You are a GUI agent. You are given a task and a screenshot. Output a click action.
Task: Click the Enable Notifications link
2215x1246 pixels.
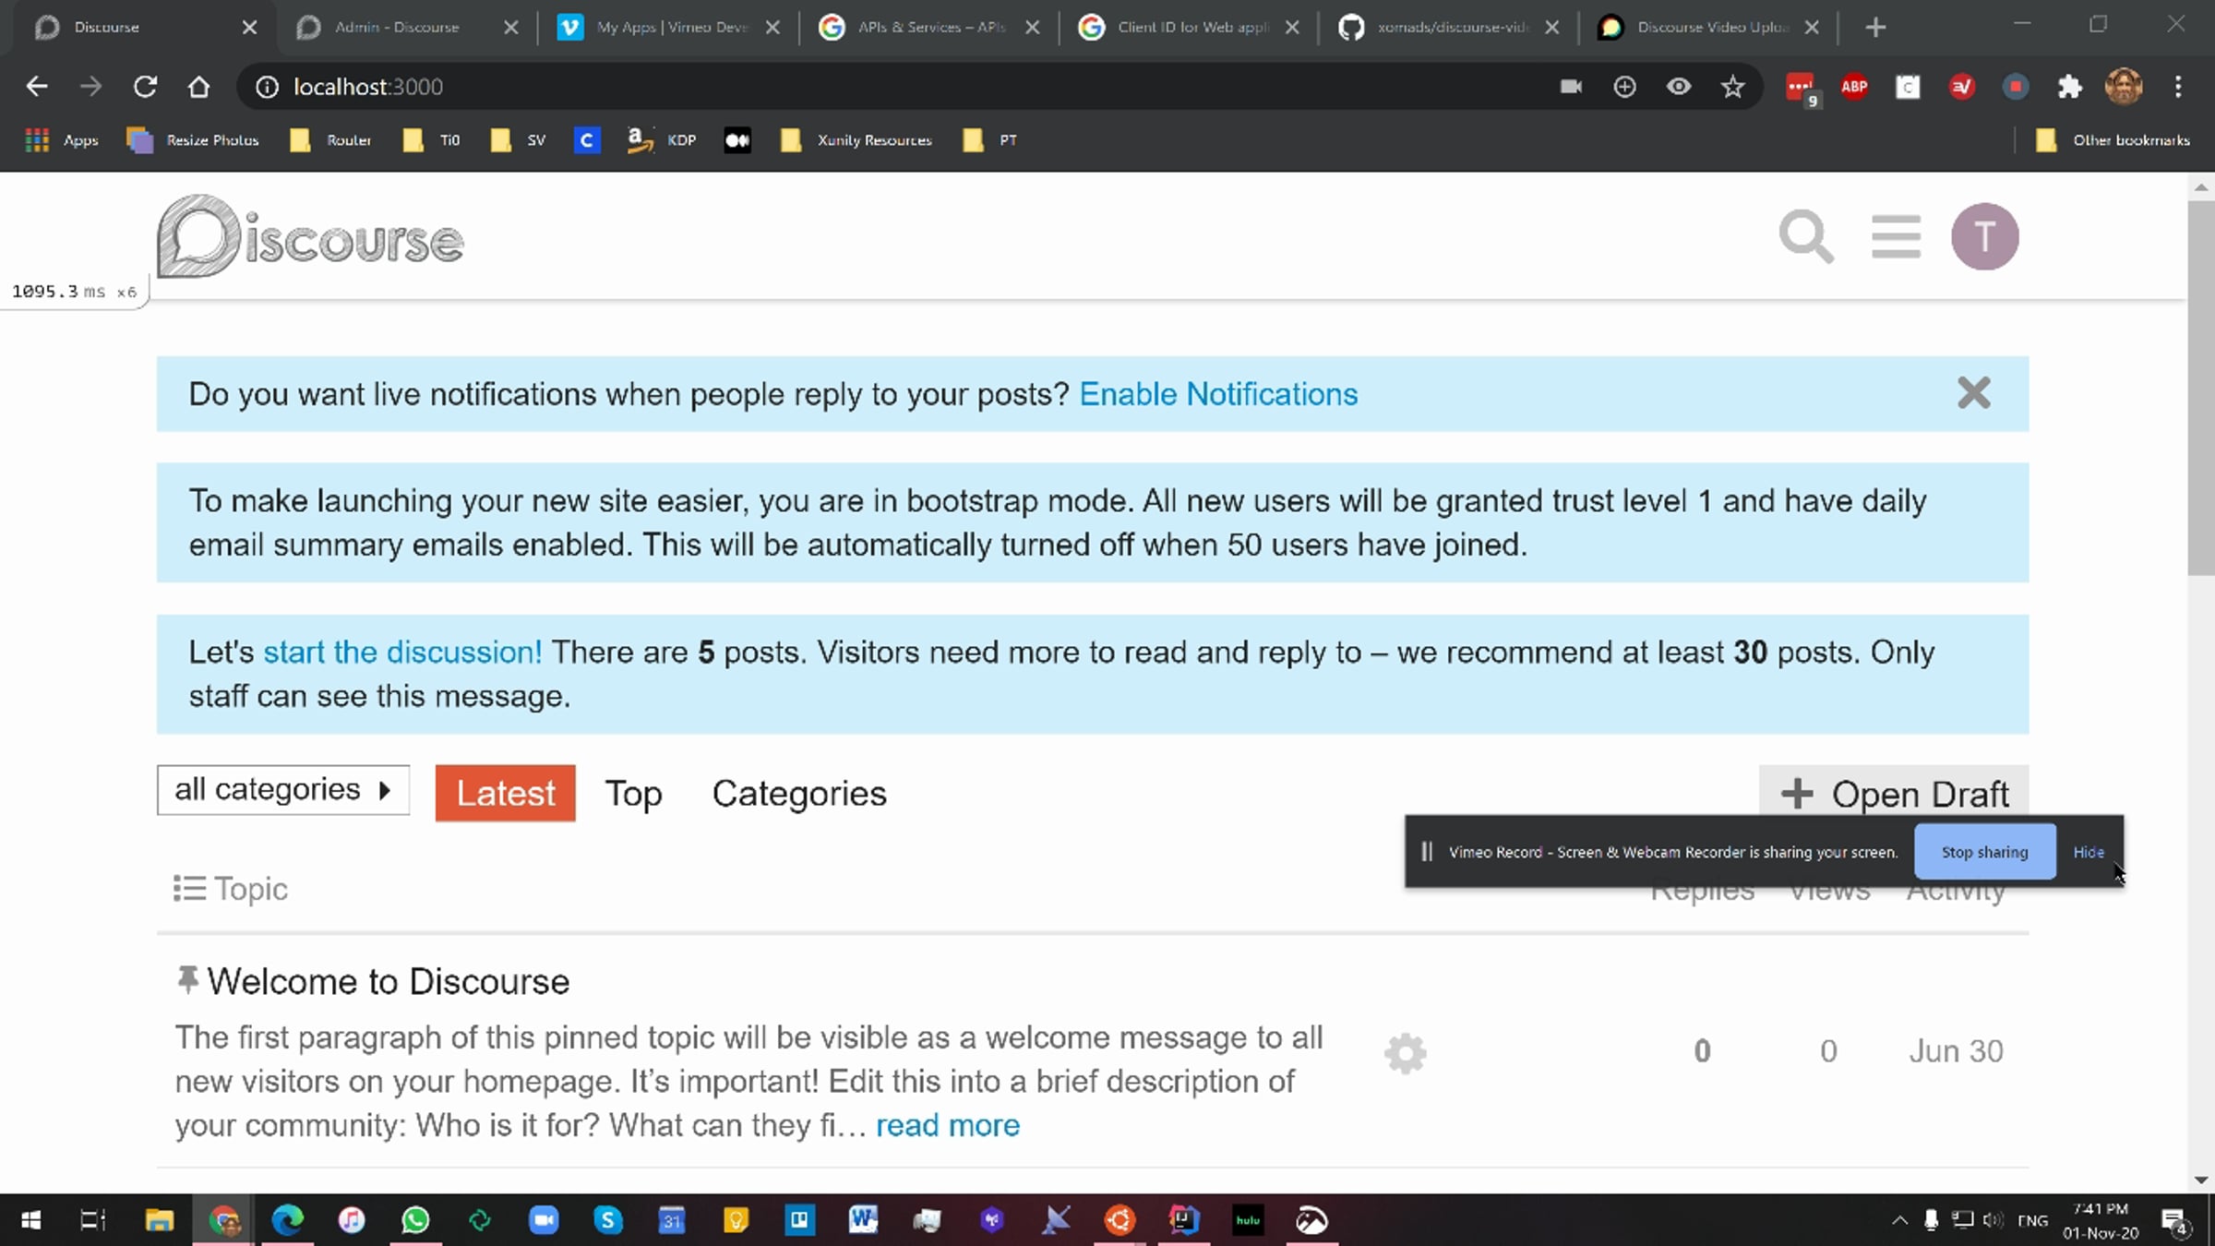coord(1218,394)
